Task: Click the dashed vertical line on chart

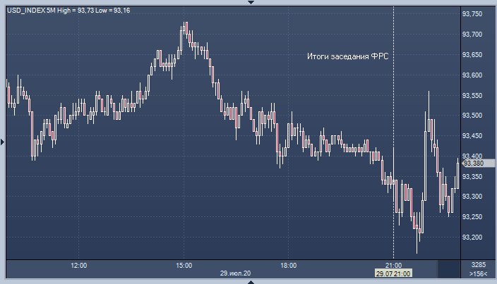Action: click(x=393, y=106)
